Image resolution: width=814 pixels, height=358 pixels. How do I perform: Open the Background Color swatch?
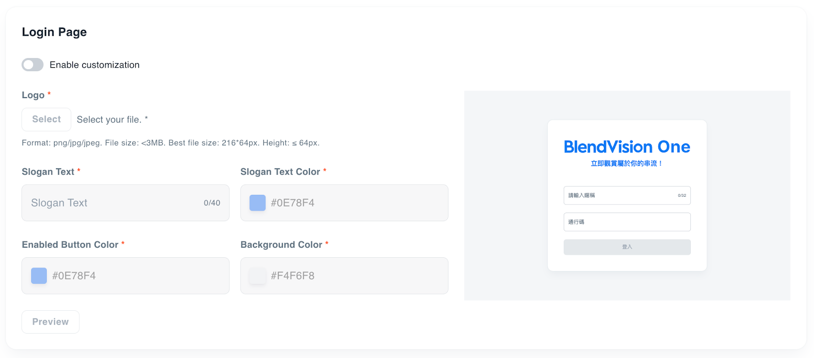point(257,276)
